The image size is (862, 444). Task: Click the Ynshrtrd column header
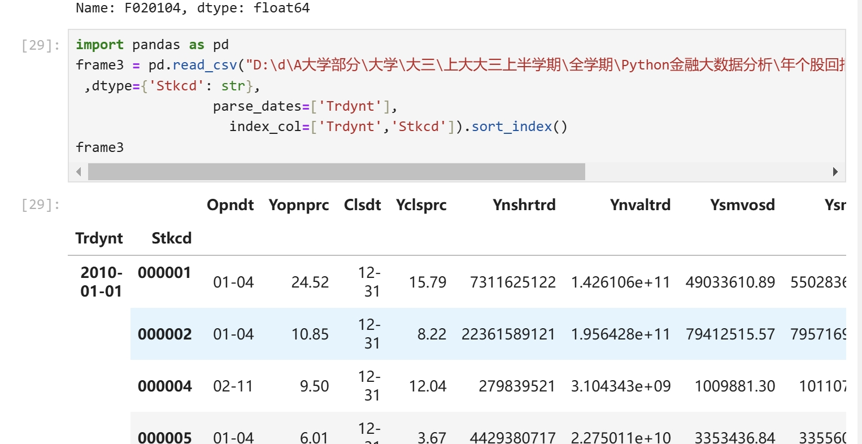pyautogui.click(x=524, y=205)
